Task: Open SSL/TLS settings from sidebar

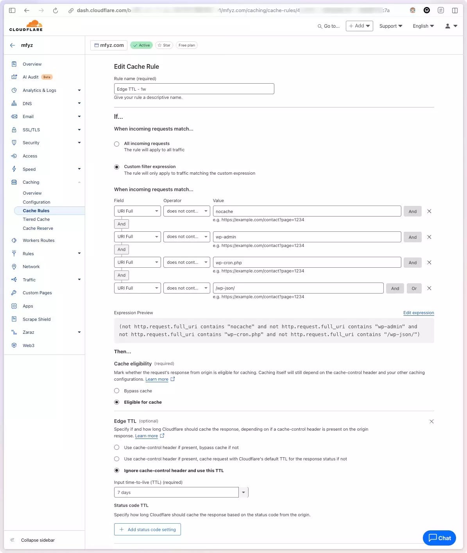Action: coord(31,129)
